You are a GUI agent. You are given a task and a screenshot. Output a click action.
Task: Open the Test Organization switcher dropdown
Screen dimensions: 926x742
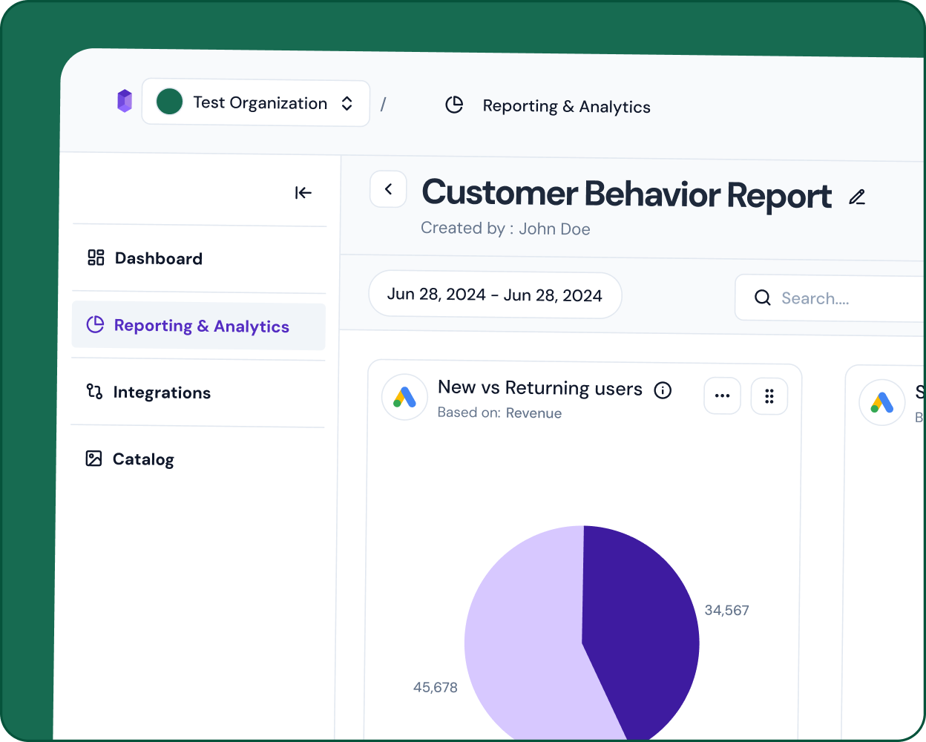(x=256, y=103)
